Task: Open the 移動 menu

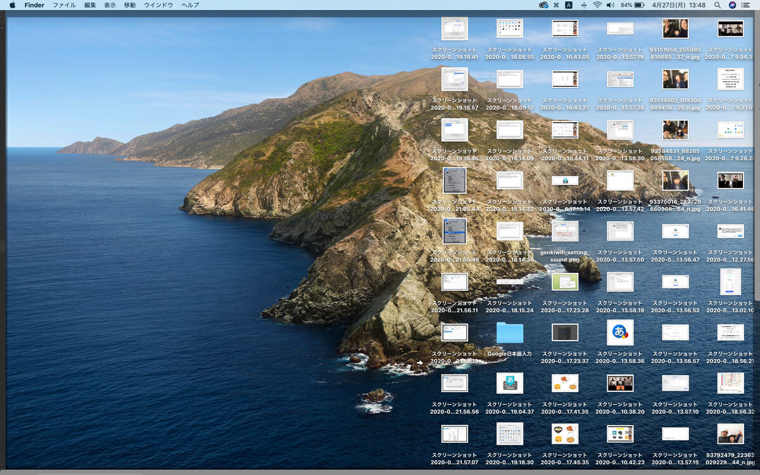Action: 130,5
